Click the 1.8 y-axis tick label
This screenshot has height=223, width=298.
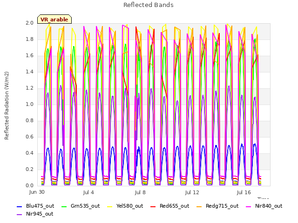(29, 39)
